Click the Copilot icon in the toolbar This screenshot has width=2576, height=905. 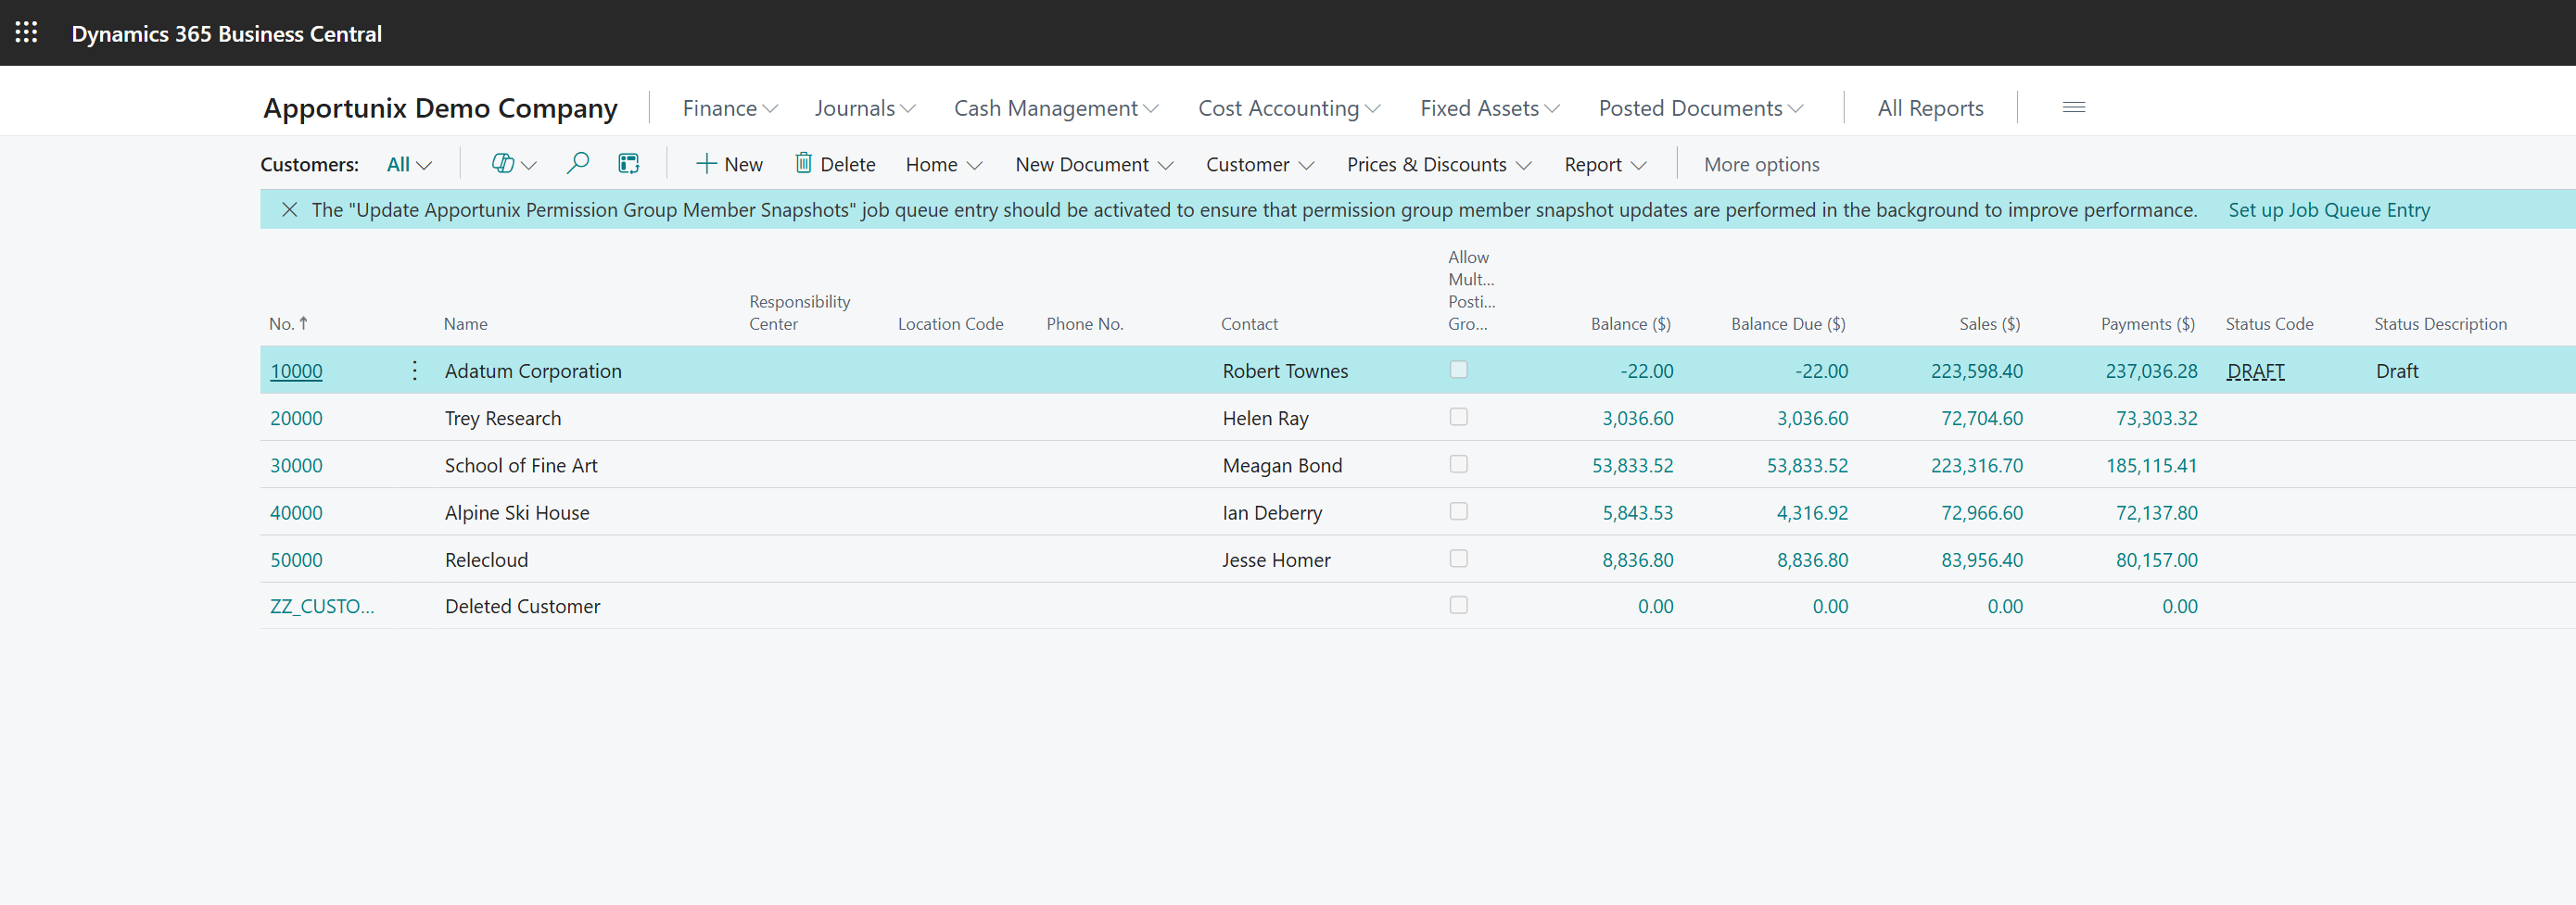pos(503,164)
